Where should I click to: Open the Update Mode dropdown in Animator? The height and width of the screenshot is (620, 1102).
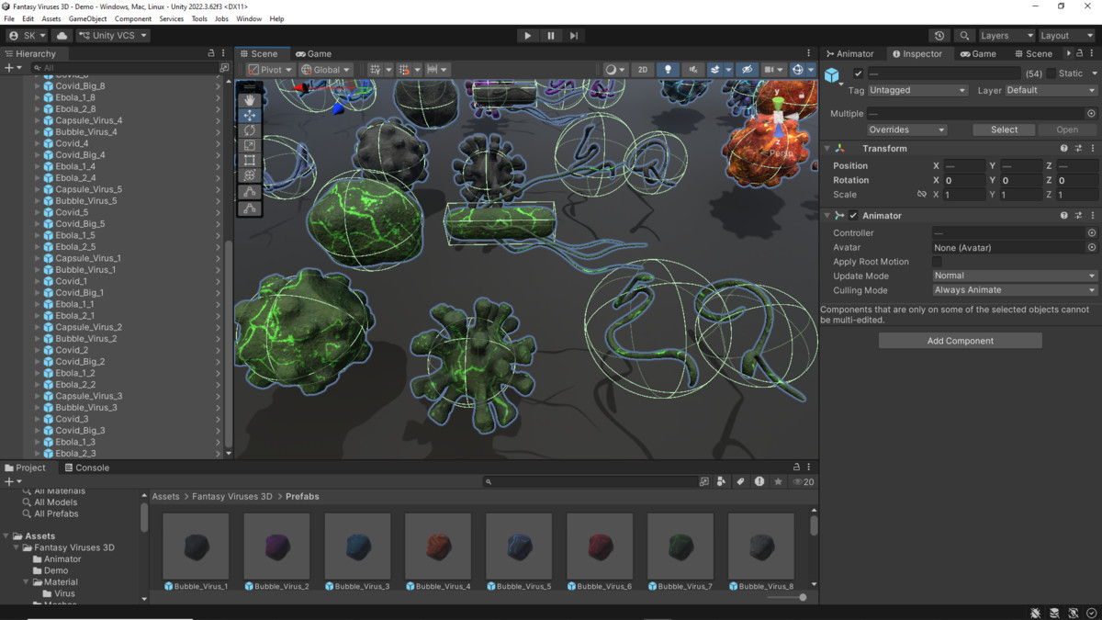1014,276
